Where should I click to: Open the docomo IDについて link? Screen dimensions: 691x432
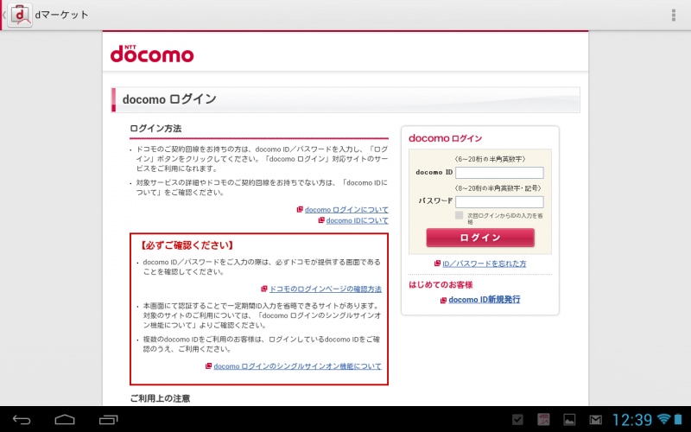pyautogui.click(x=357, y=220)
